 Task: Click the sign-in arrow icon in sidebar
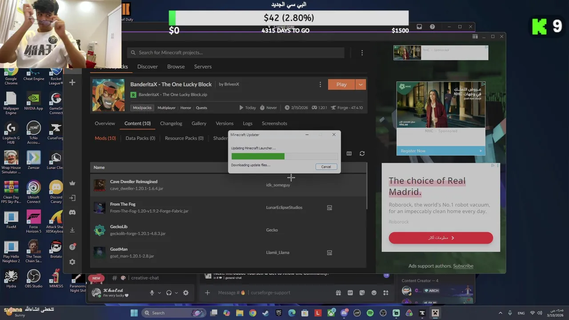click(x=72, y=198)
